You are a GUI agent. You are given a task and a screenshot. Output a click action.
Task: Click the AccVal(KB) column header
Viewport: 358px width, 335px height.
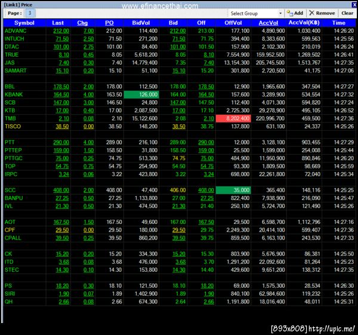click(304, 23)
